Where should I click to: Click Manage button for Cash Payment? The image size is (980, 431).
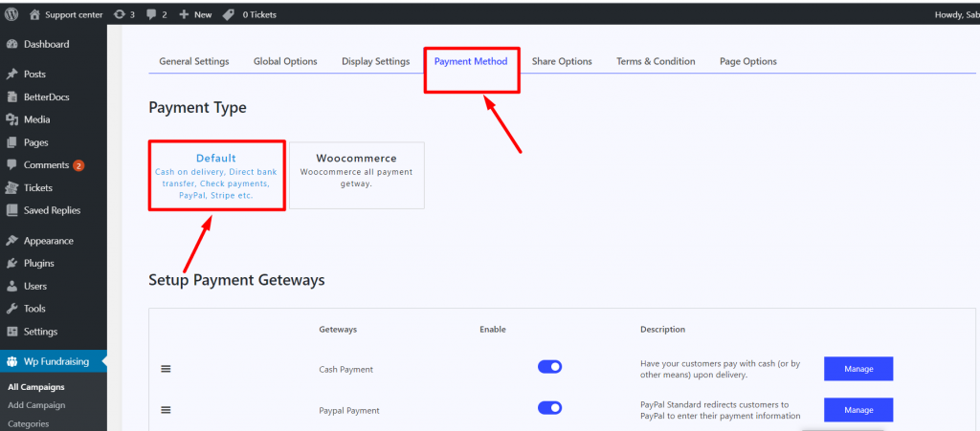(x=858, y=369)
